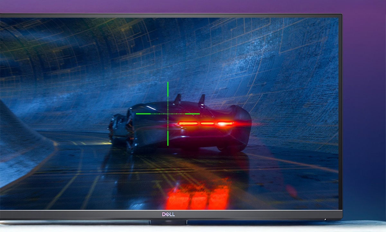Click the power LED on monitor's bottom edge
The height and width of the screenshot is (232, 386).
point(325,219)
